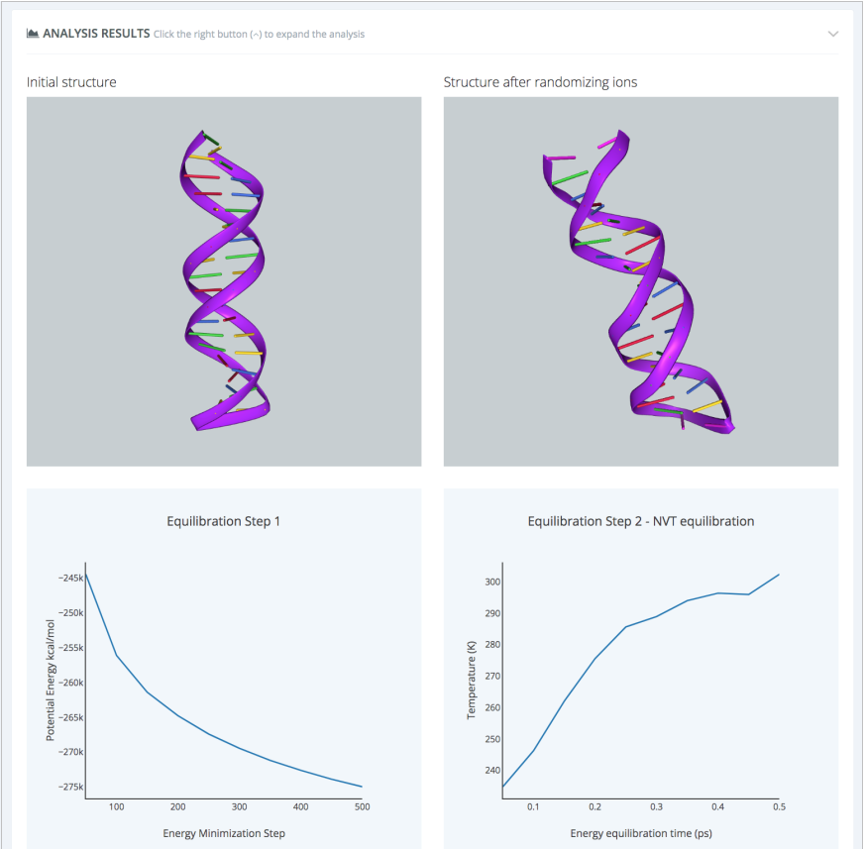Collapse the analysis panel using the chevron
865x849 pixels.
[x=833, y=34]
